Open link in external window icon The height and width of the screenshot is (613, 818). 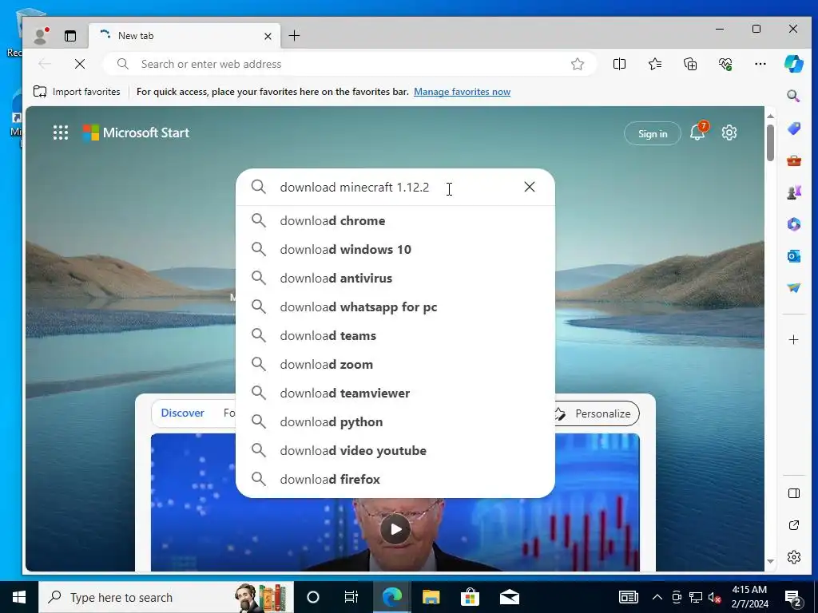click(x=793, y=525)
